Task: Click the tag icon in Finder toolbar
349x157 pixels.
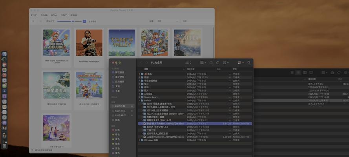Action: point(217,62)
